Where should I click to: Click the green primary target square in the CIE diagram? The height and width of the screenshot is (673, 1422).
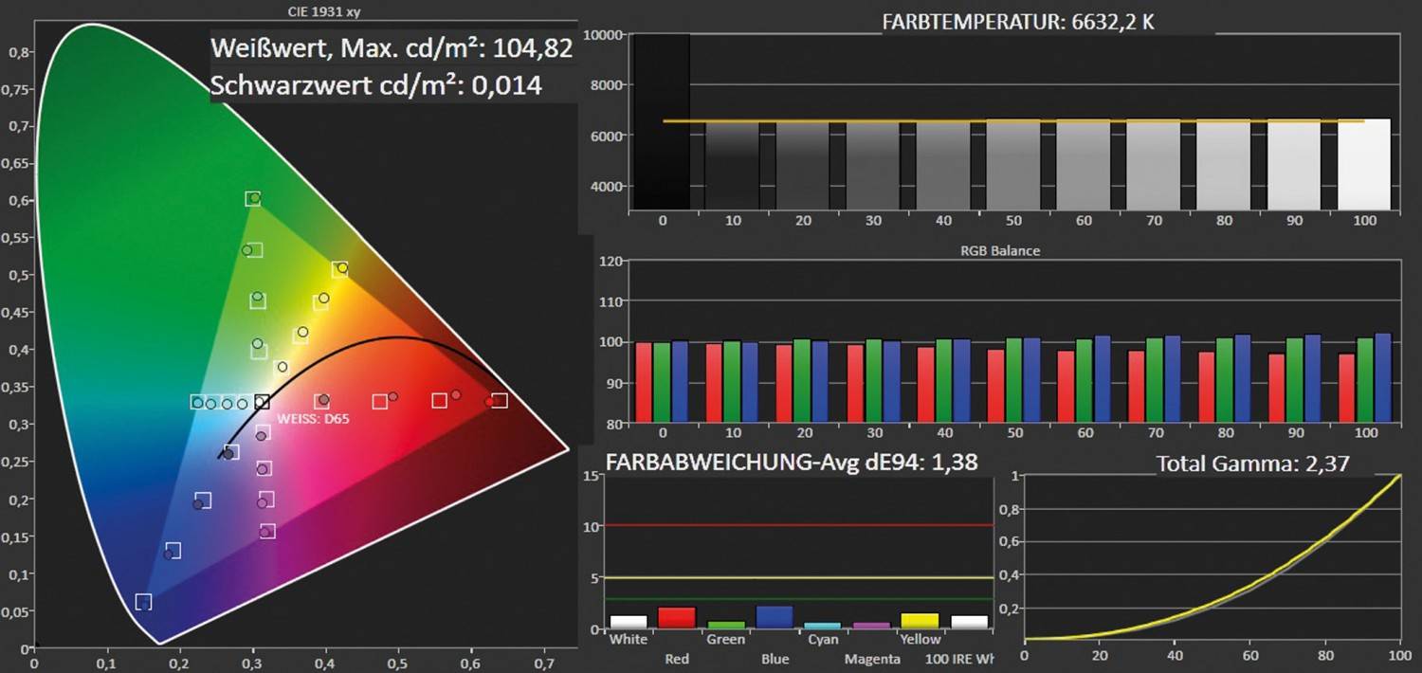[253, 198]
